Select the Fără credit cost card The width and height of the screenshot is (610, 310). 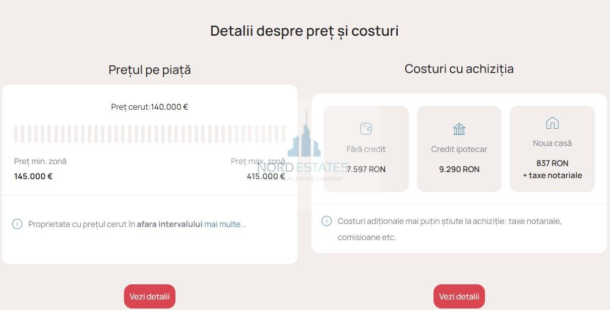click(x=366, y=148)
